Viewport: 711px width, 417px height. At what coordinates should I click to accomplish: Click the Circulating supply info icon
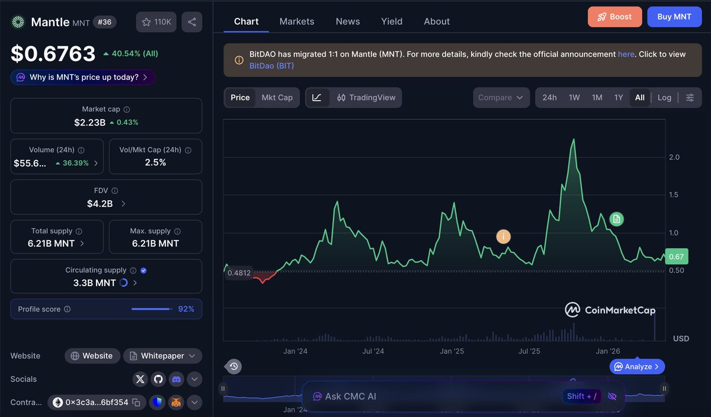[x=133, y=271]
